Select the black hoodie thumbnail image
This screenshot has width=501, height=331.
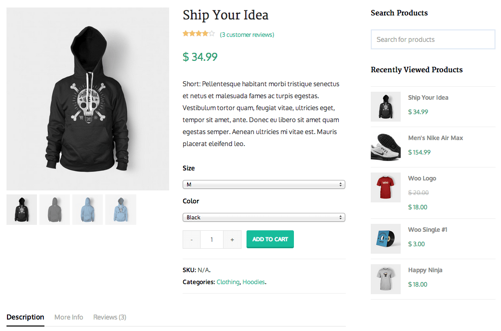[x=22, y=209]
